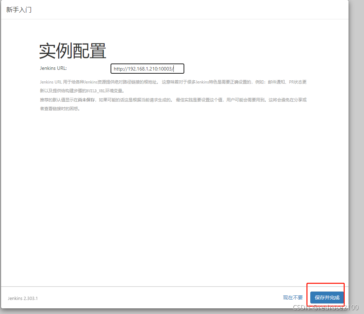Click the 现在不要 (Not now) link
Image resolution: width=364 pixels, height=314 pixels.
(x=293, y=297)
